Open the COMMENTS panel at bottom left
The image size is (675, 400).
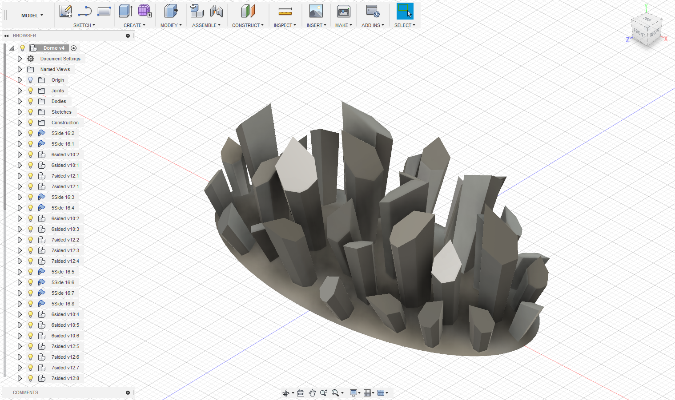[x=25, y=392]
